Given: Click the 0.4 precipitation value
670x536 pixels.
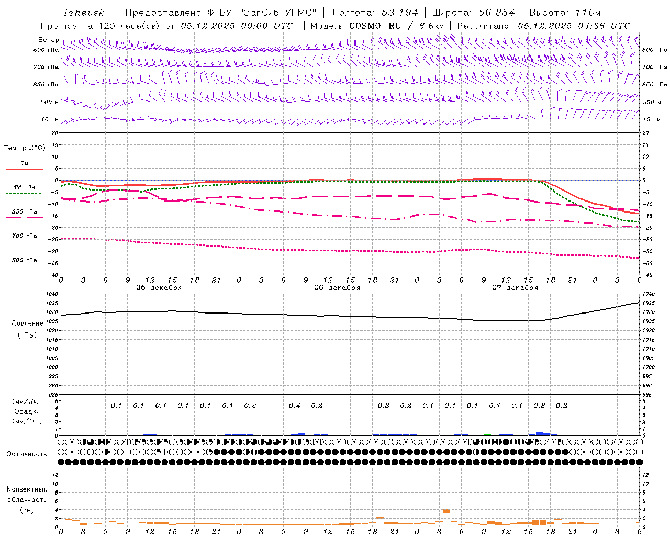Looking at the screenshot, I should coord(295,406).
